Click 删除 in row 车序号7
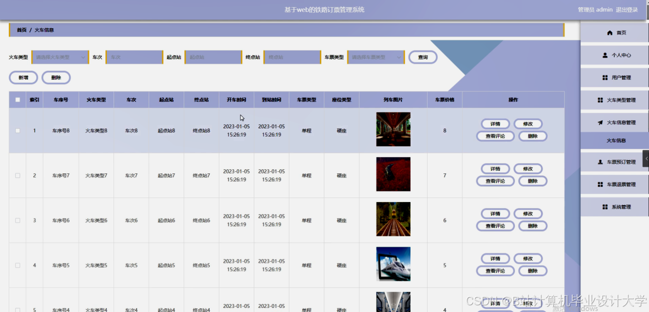649x312 pixels. (533, 181)
